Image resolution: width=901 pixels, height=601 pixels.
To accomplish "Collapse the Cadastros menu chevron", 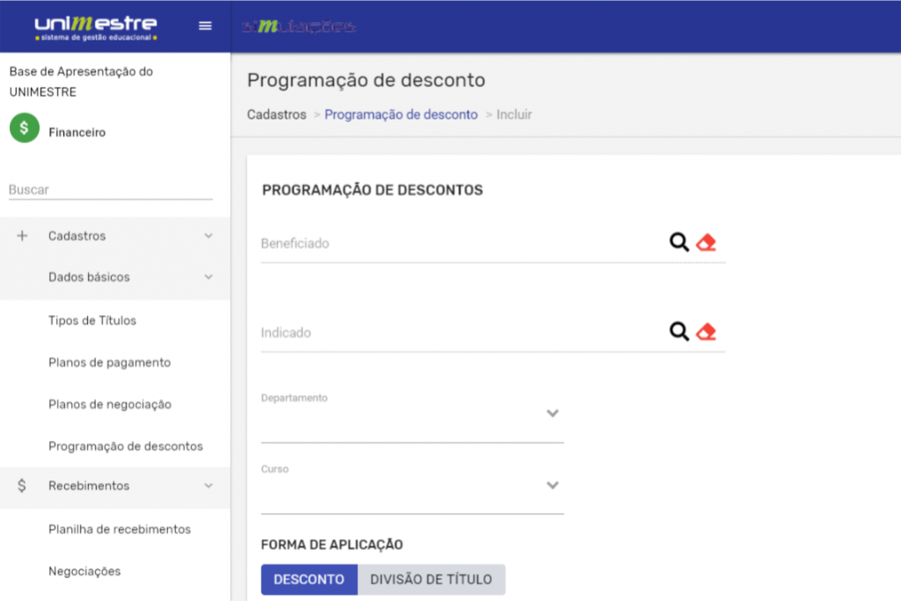I will tap(209, 236).
